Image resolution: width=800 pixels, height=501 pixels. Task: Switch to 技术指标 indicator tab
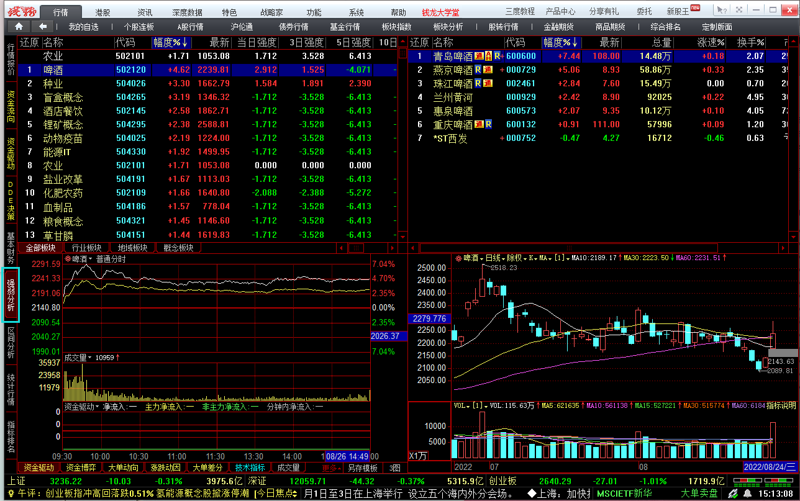pos(250,467)
